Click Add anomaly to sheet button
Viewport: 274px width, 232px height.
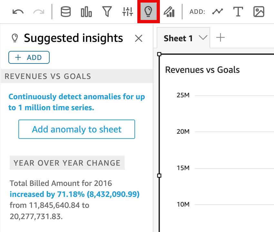click(x=77, y=129)
